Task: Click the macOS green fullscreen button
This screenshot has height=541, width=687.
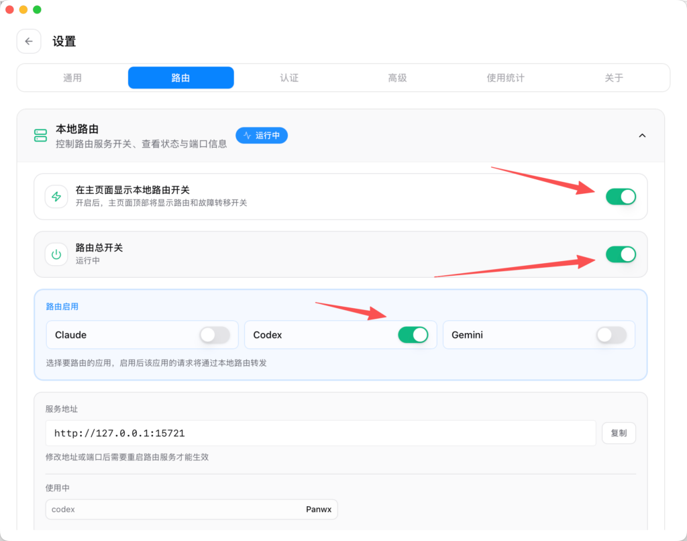Action: pos(38,9)
